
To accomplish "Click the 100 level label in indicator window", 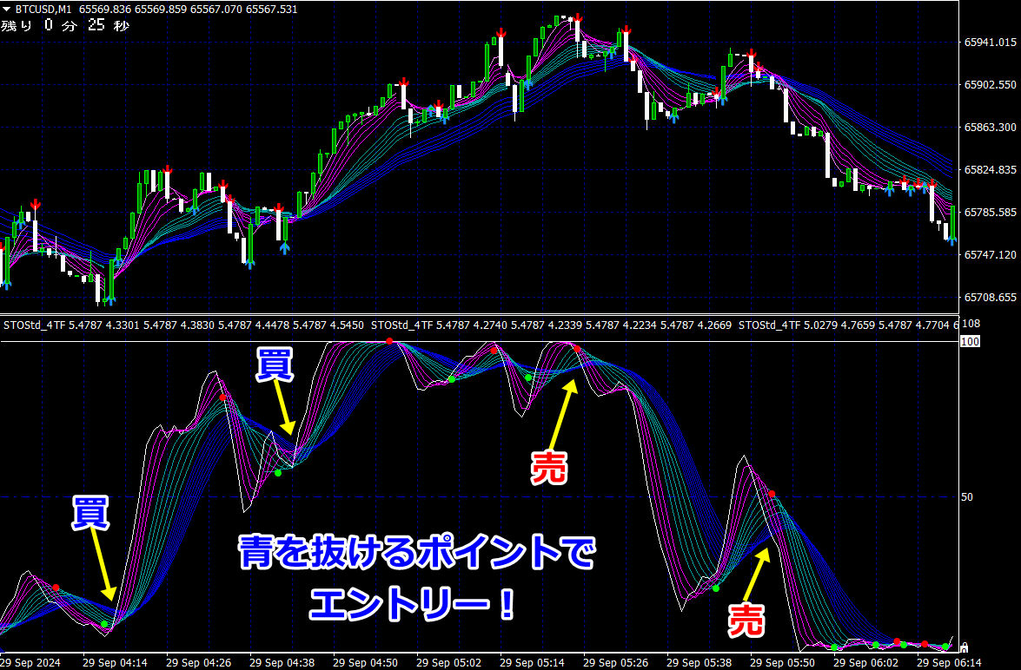I will click(x=970, y=341).
